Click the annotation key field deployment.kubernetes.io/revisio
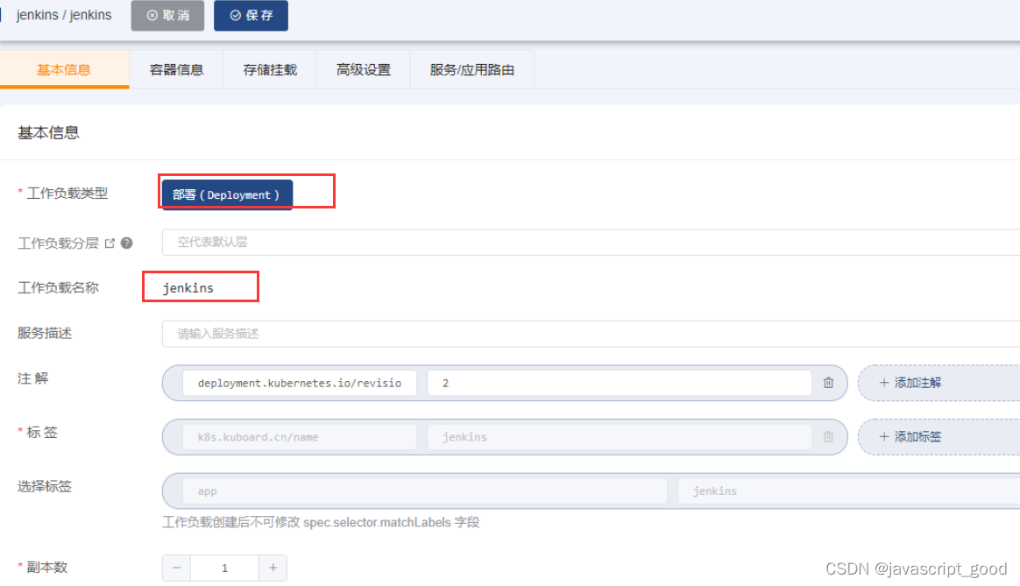Image resolution: width=1020 pixels, height=586 pixels. 299,383
